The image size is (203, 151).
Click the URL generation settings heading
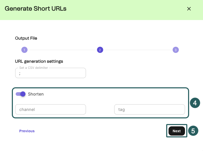[39, 61]
